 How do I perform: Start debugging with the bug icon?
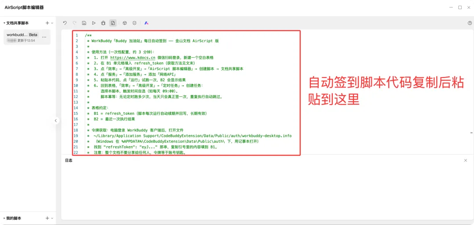click(104, 23)
